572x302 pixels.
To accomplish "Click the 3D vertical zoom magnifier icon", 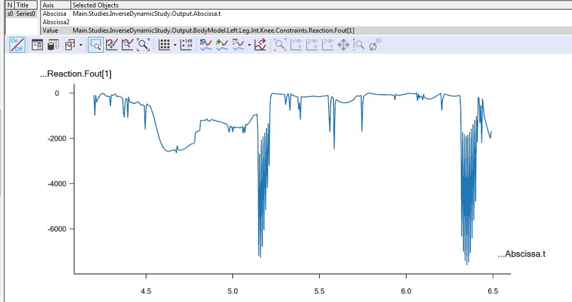I will 359,45.
